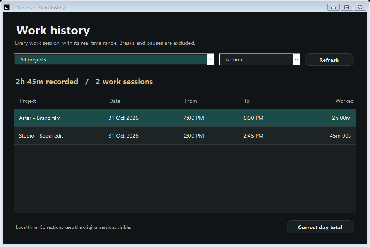Open the All projects combo box

coord(114,60)
